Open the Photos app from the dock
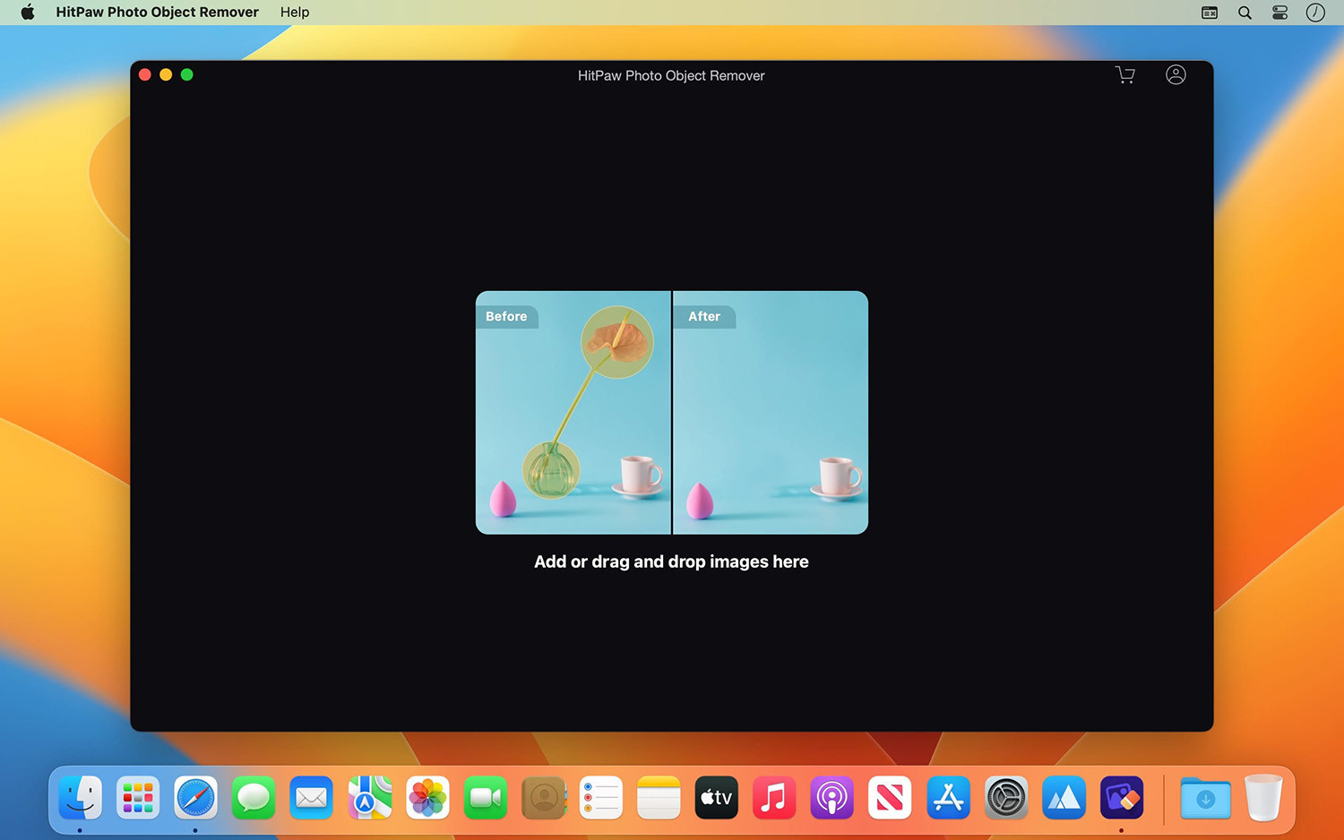 point(427,797)
